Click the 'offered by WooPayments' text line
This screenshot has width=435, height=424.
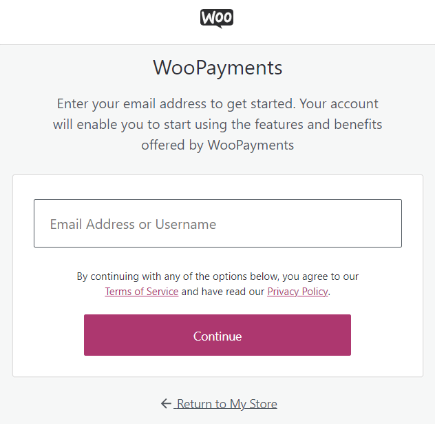[217, 145]
